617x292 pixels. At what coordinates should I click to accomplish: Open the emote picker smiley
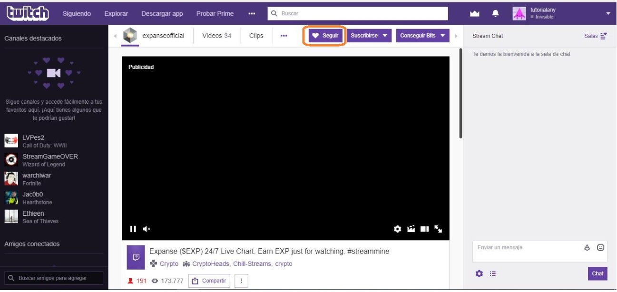coord(601,247)
